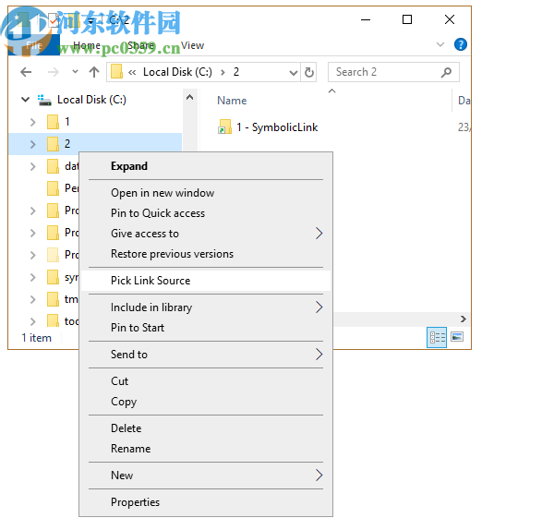The image size is (554, 530).
Task: Open the Help question mark icon
Action: (x=461, y=44)
